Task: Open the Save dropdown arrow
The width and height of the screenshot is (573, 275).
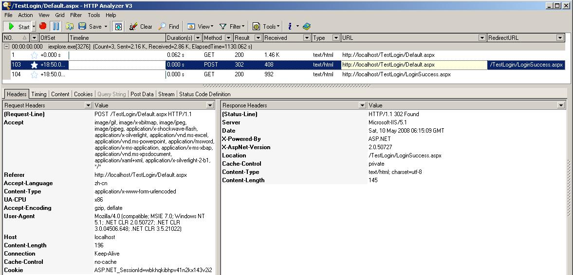Action: pos(106,27)
